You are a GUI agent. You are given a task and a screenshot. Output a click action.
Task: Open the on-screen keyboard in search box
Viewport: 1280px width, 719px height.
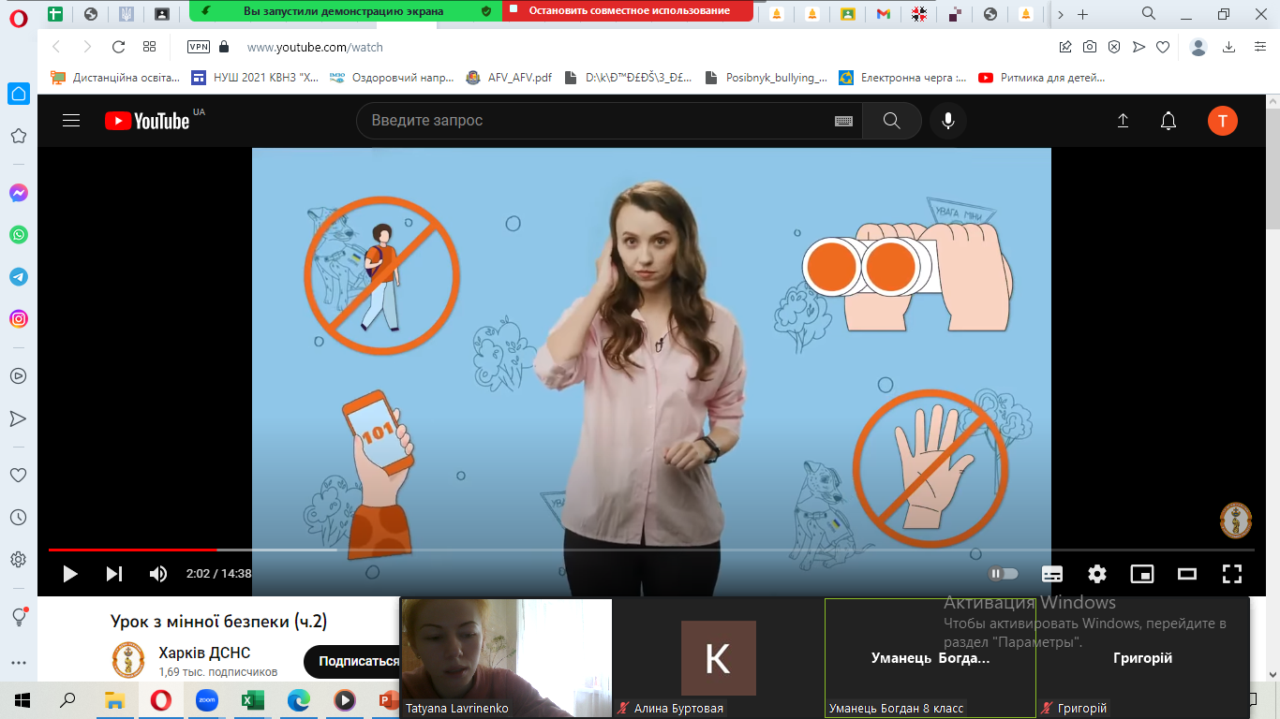[843, 121]
